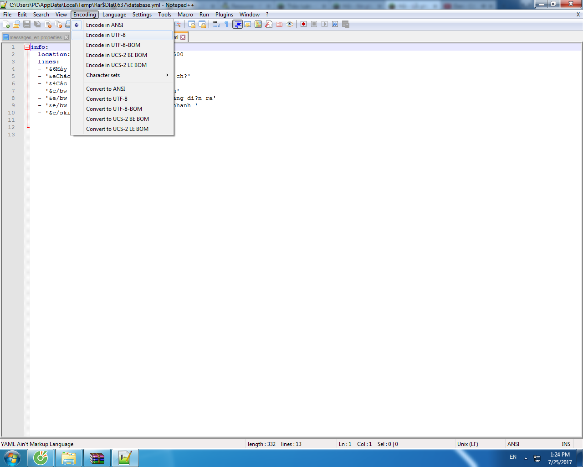Open the Settings menu
The width and height of the screenshot is (583, 467).
[x=142, y=15]
